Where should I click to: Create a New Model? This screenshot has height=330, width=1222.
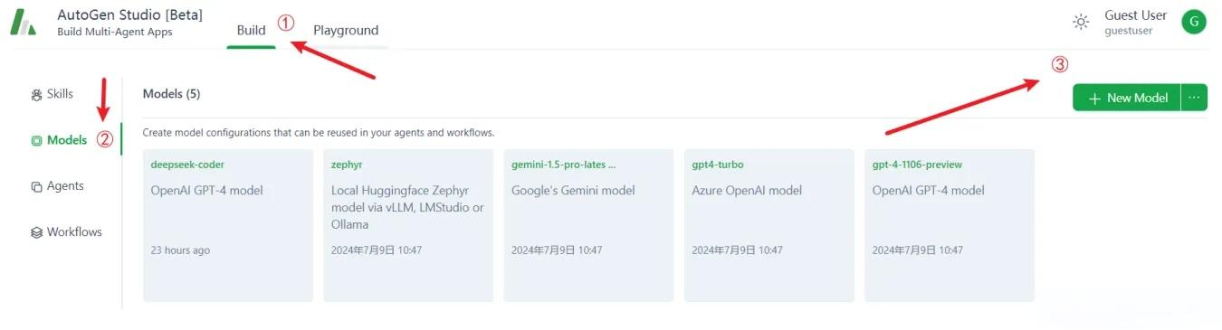click(1127, 98)
